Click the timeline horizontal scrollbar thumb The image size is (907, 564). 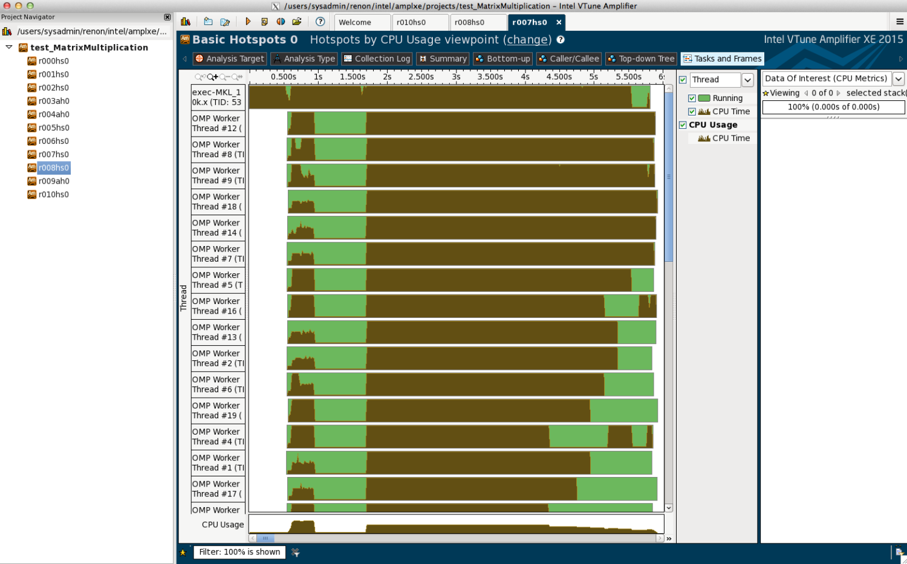pos(265,538)
